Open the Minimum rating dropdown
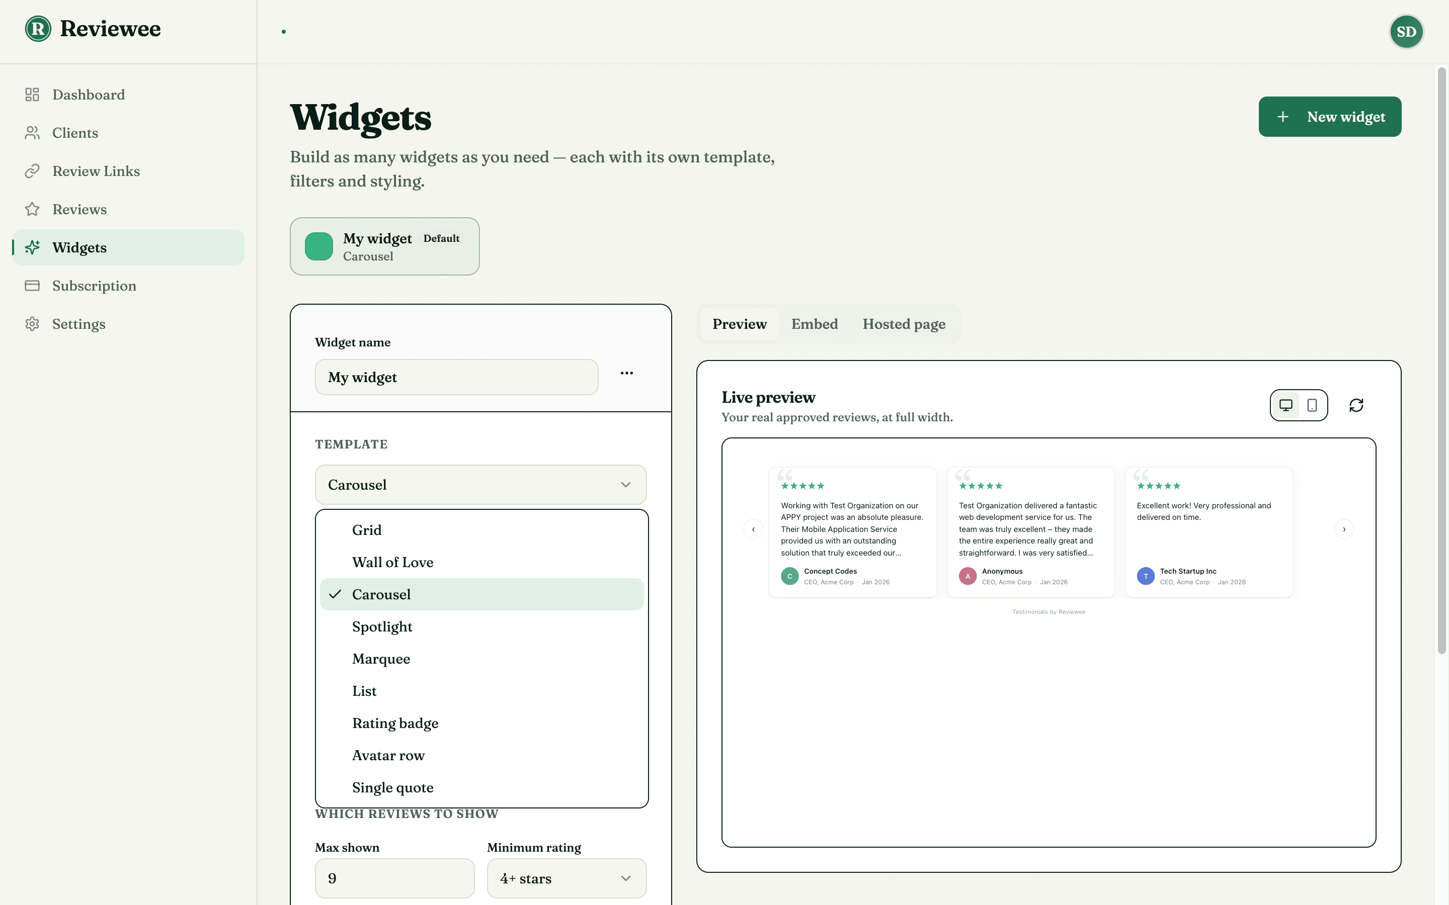Screen dimensions: 1449x905 [x=567, y=878]
